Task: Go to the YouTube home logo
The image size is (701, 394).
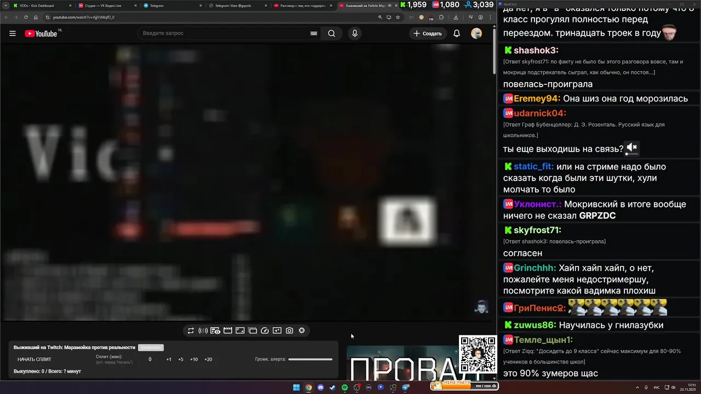Action: (41, 33)
